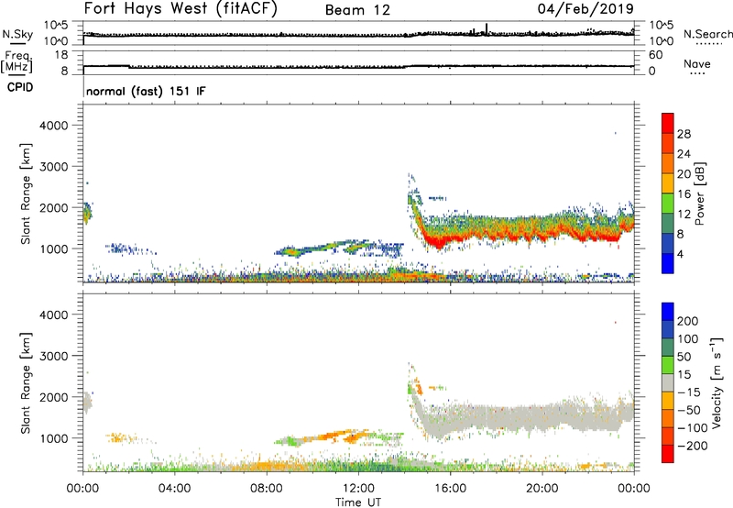Click the 'Fort Hays West (fitACF)' title
The height and width of the screenshot is (508, 733).
[x=181, y=9]
